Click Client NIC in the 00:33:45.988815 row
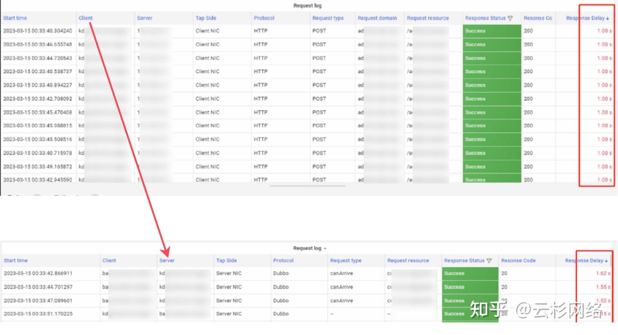The height and width of the screenshot is (335, 618). (207, 126)
